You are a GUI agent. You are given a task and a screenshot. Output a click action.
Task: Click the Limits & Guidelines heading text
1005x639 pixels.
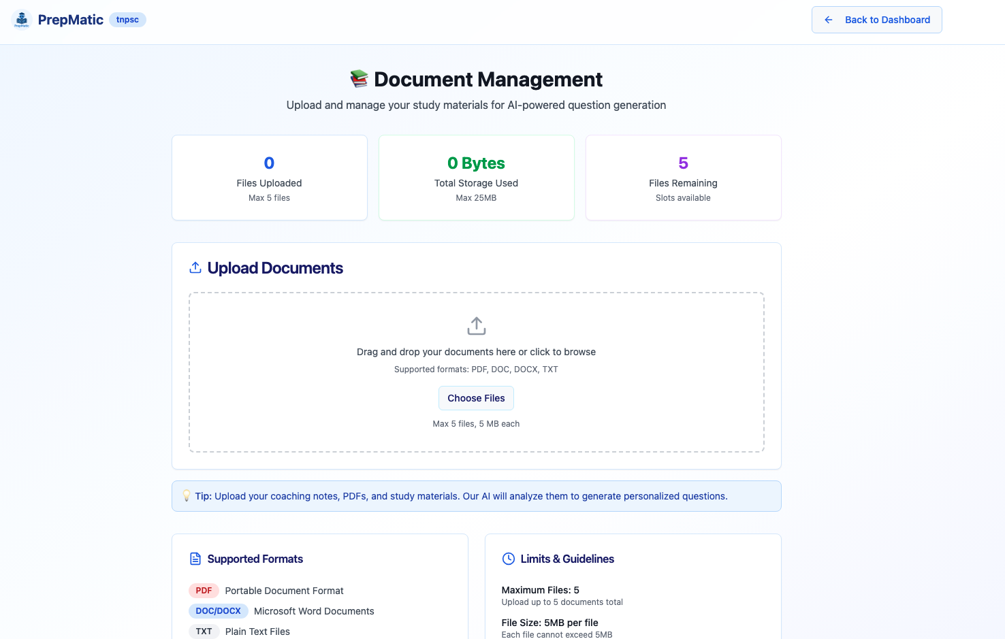tap(567, 558)
